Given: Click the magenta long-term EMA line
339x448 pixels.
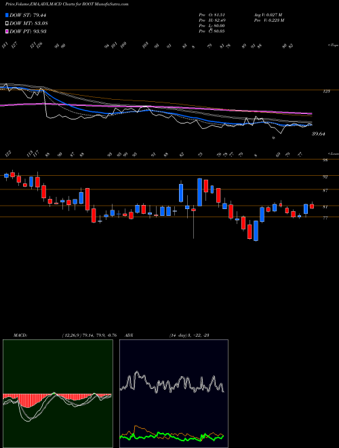Looking at the screenshot, I should point(156,107).
